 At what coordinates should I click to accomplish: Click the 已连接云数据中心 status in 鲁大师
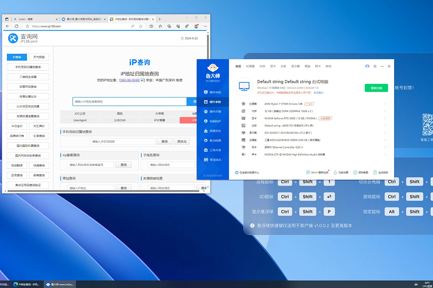tap(247, 172)
